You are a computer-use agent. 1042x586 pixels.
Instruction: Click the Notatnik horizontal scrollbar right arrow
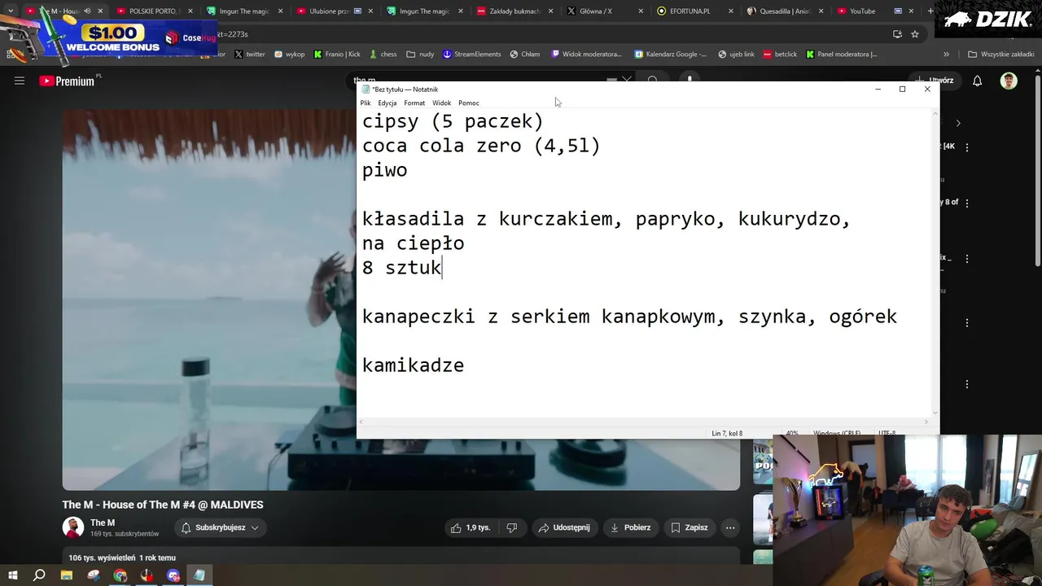tap(926, 422)
